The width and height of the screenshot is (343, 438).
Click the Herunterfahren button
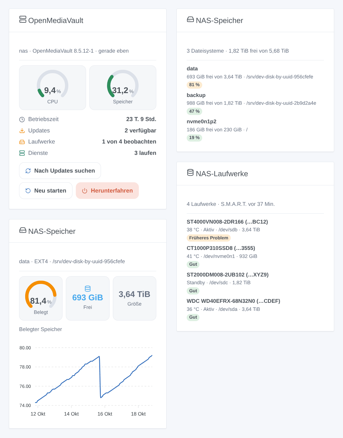point(107,191)
